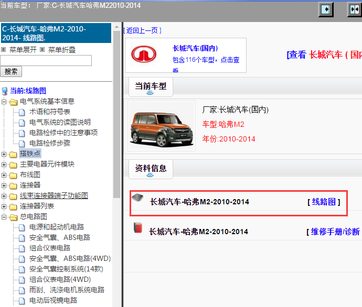Click the page icon of 术语和符号表

pos(22,112)
